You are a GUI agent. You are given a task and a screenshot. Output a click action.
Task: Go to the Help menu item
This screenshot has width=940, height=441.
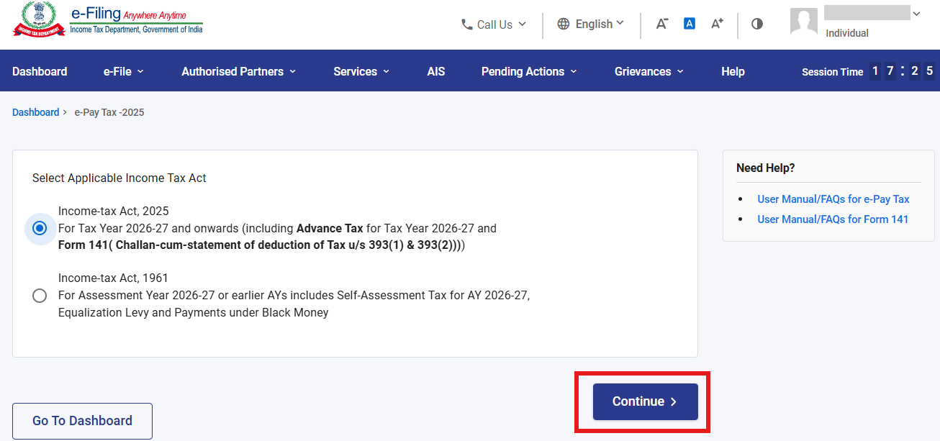(x=733, y=71)
